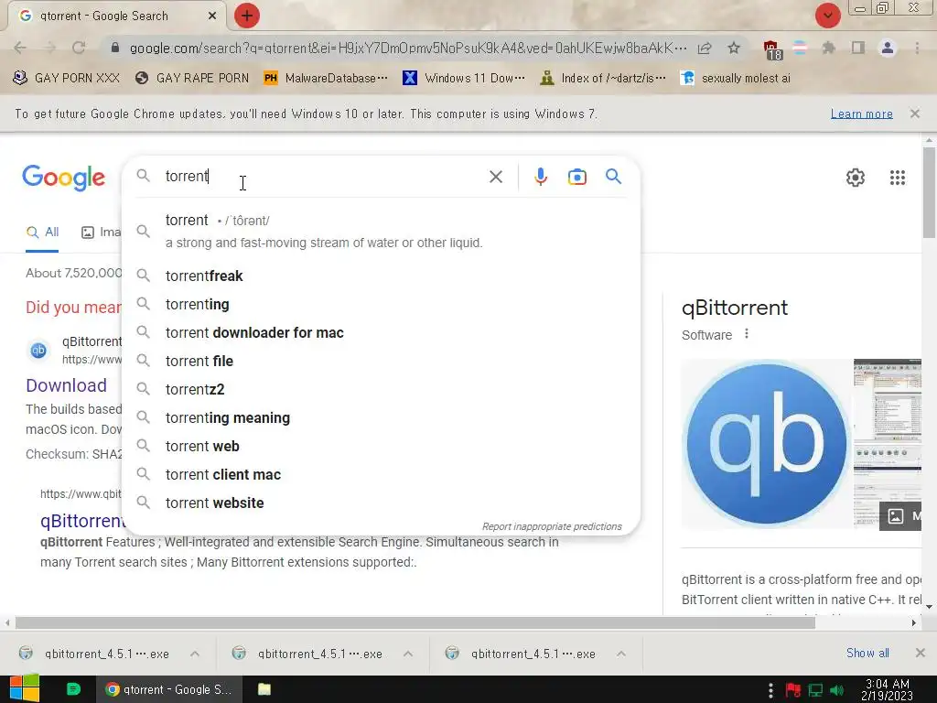Select the torrent definition suggestion
Screen dimensions: 937x703
[382, 231]
